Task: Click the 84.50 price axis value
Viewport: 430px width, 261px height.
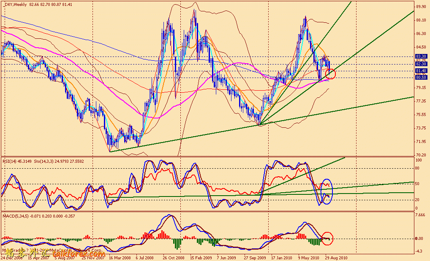Action: [421, 47]
